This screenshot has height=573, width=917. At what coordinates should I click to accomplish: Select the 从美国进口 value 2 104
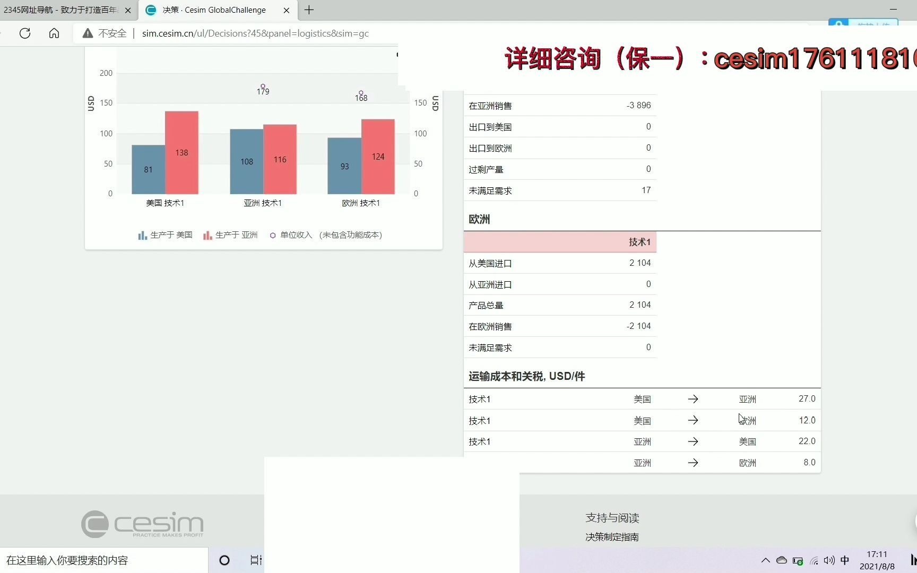[x=640, y=263]
